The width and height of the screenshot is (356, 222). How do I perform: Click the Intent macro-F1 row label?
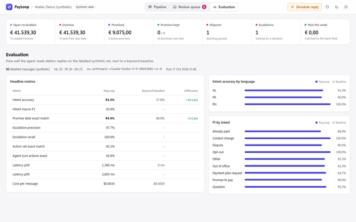click(x=24, y=109)
